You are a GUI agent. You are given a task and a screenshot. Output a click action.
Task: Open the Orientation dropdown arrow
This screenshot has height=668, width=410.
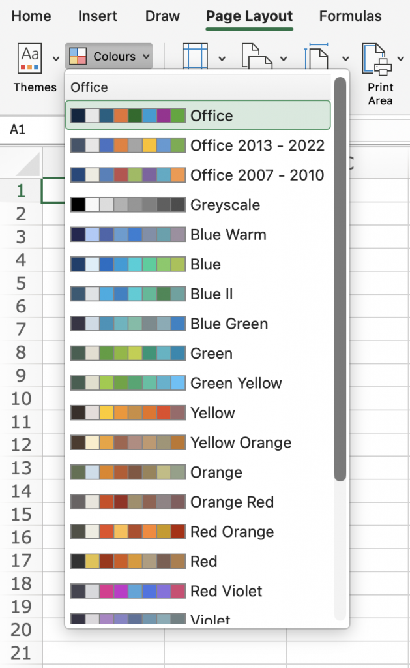tap(284, 58)
